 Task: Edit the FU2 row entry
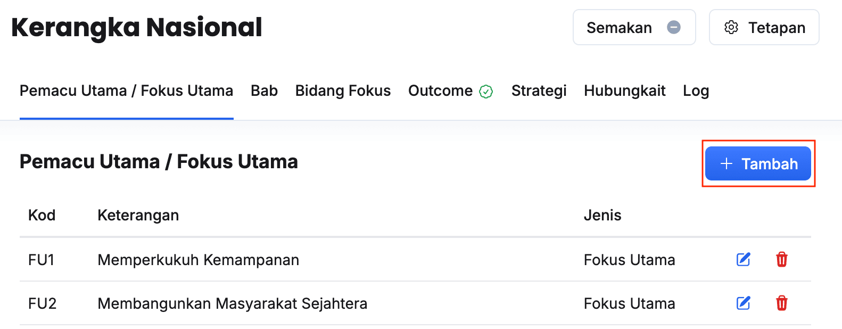click(743, 303)
